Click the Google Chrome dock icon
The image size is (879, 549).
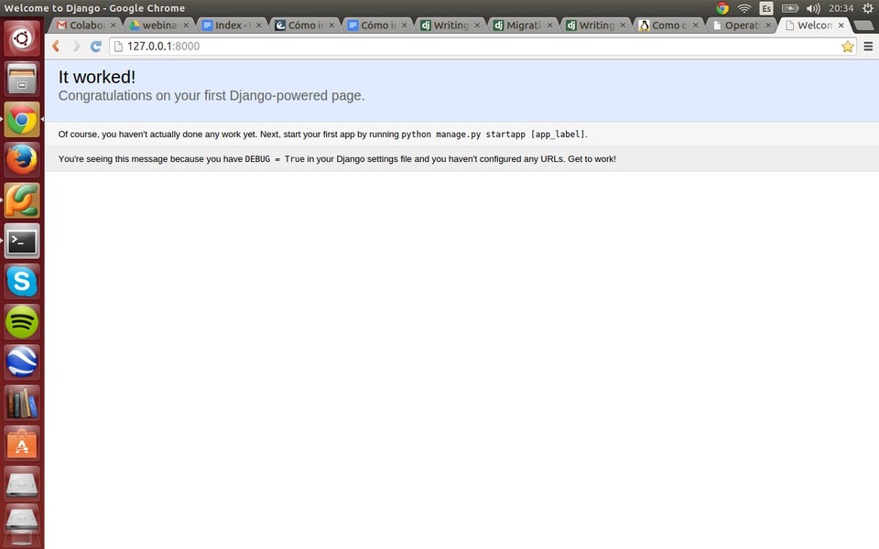click(22, 119)
